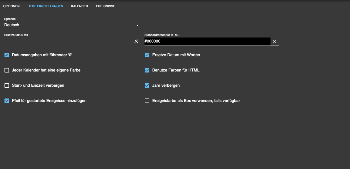Open the Kalender tab
350x169 pixels.
coord(79,6)
